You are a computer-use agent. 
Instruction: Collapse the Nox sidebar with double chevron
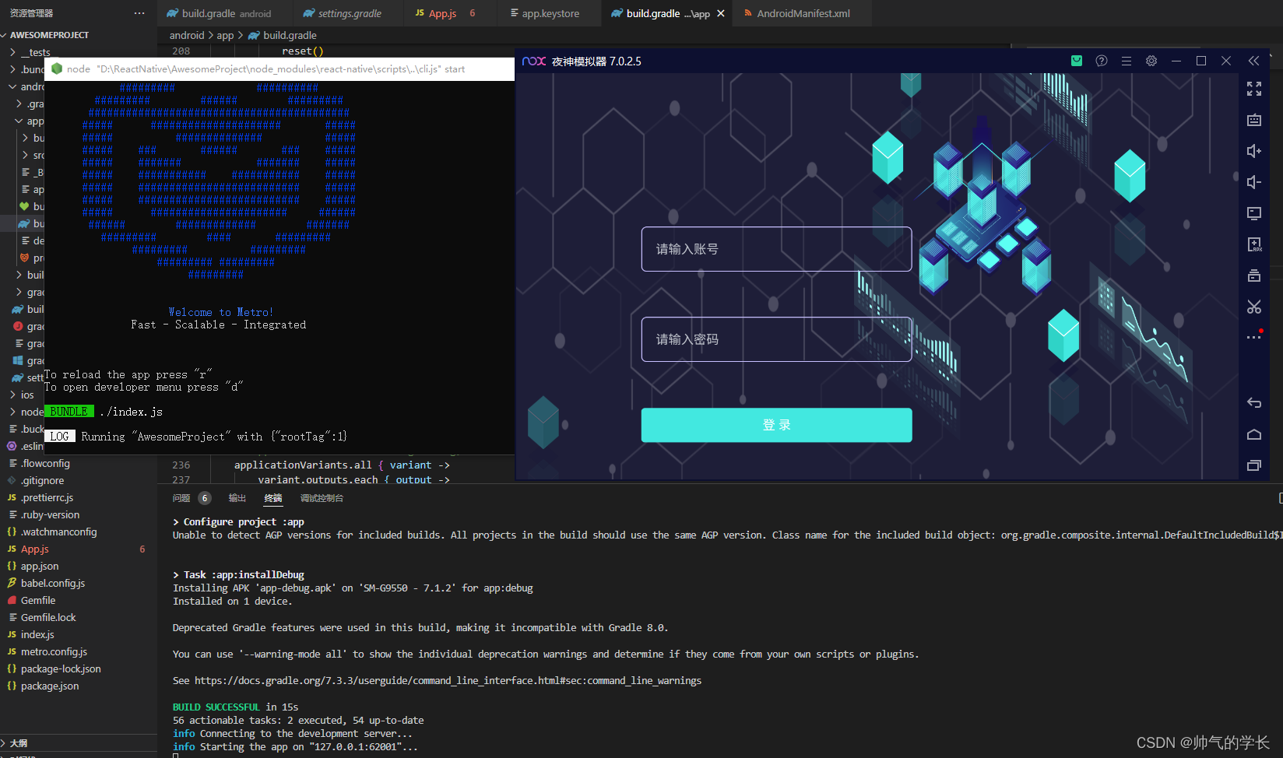(1253, 61)
